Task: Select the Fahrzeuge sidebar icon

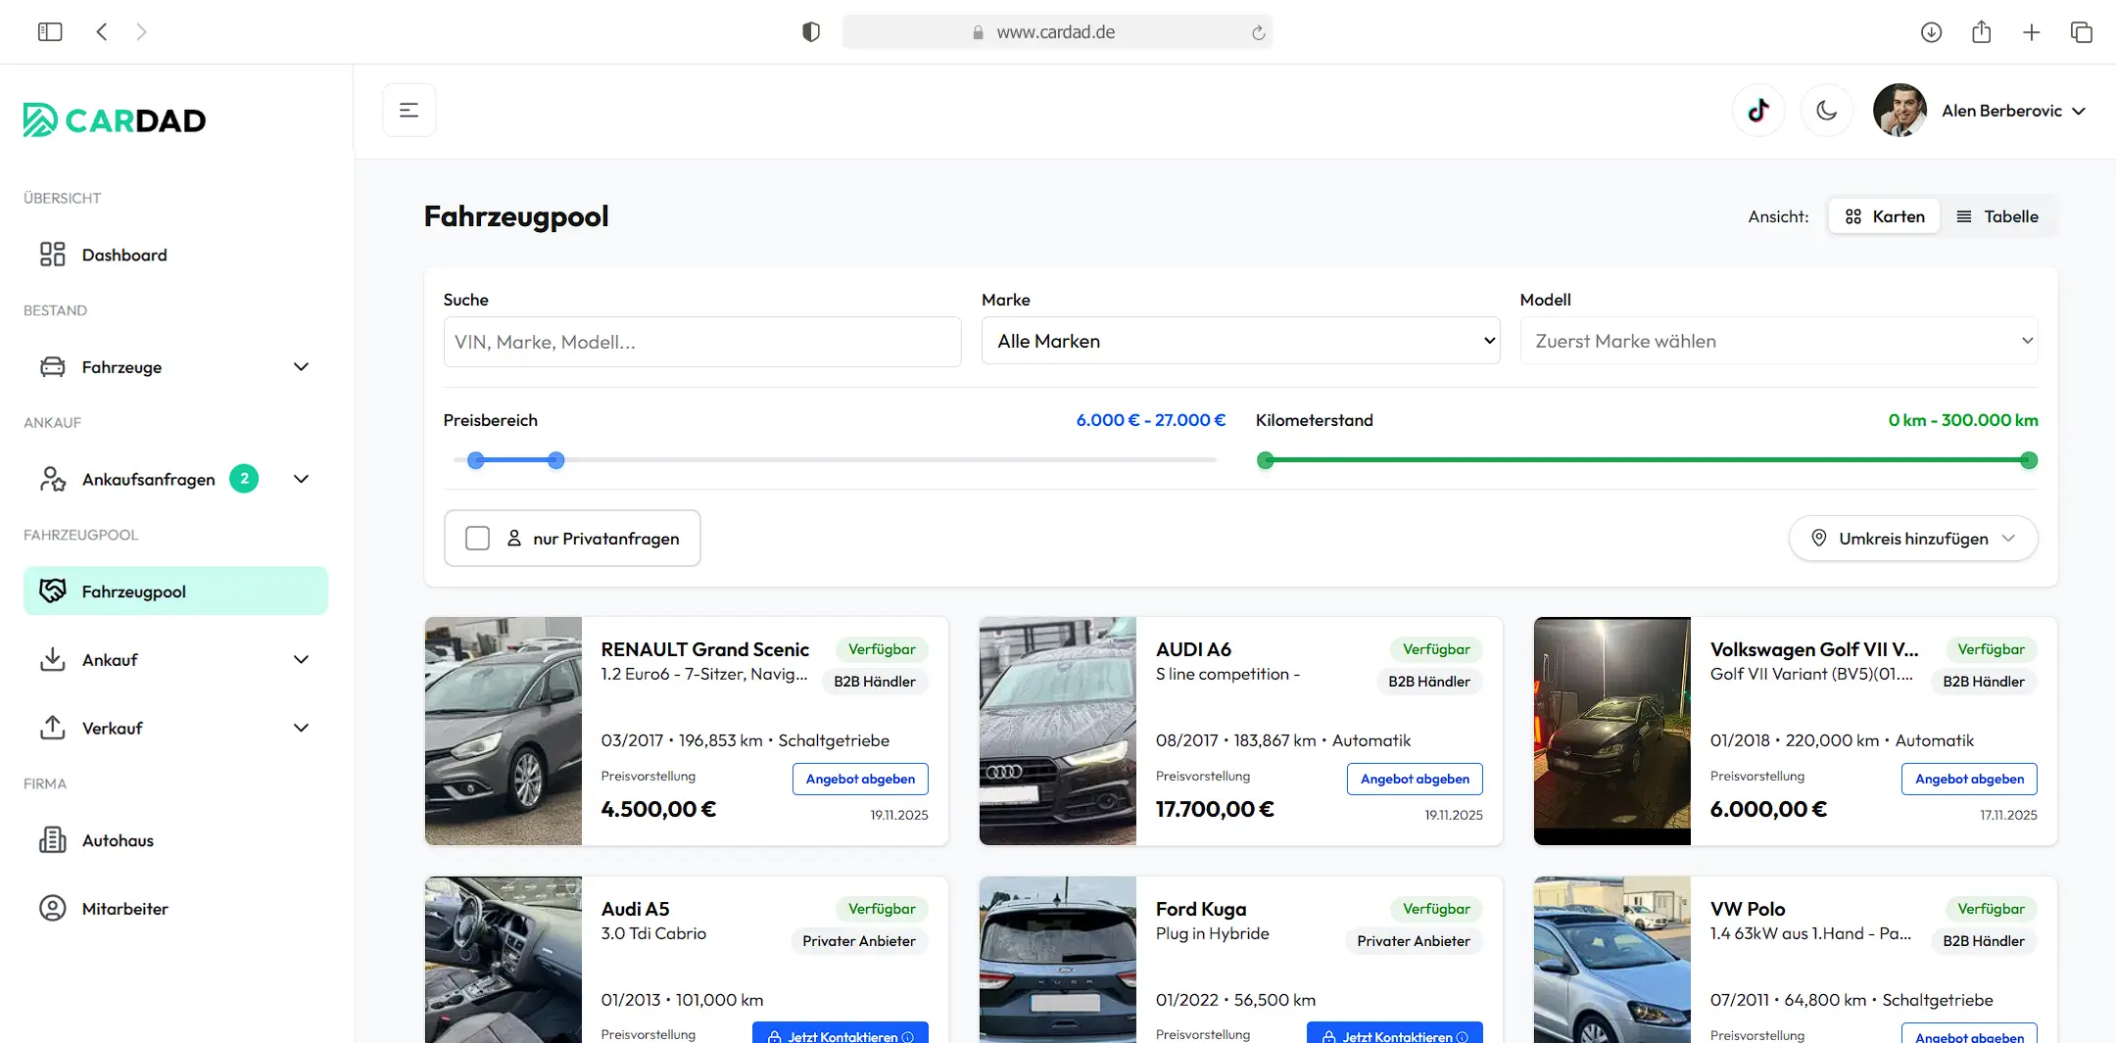Action: (53, 366)
